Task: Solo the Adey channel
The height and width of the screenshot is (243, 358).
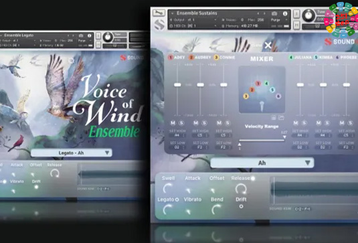Action: [x=181, y=123]
